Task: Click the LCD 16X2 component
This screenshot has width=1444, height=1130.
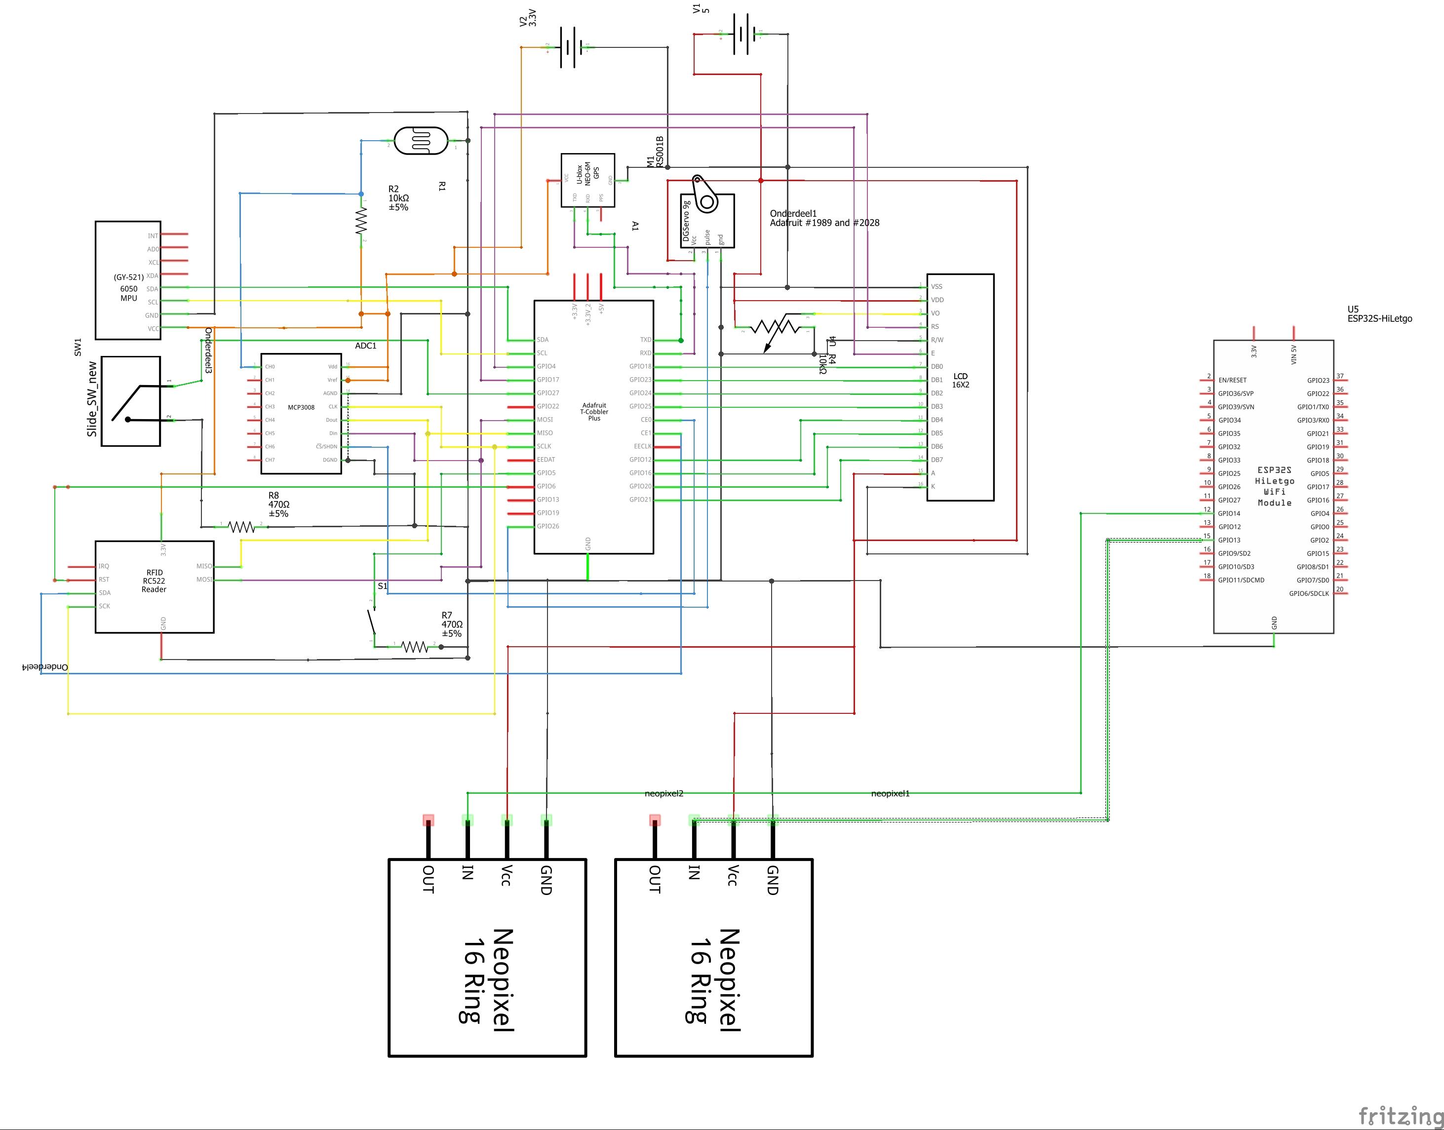Action: pos(960,387)
